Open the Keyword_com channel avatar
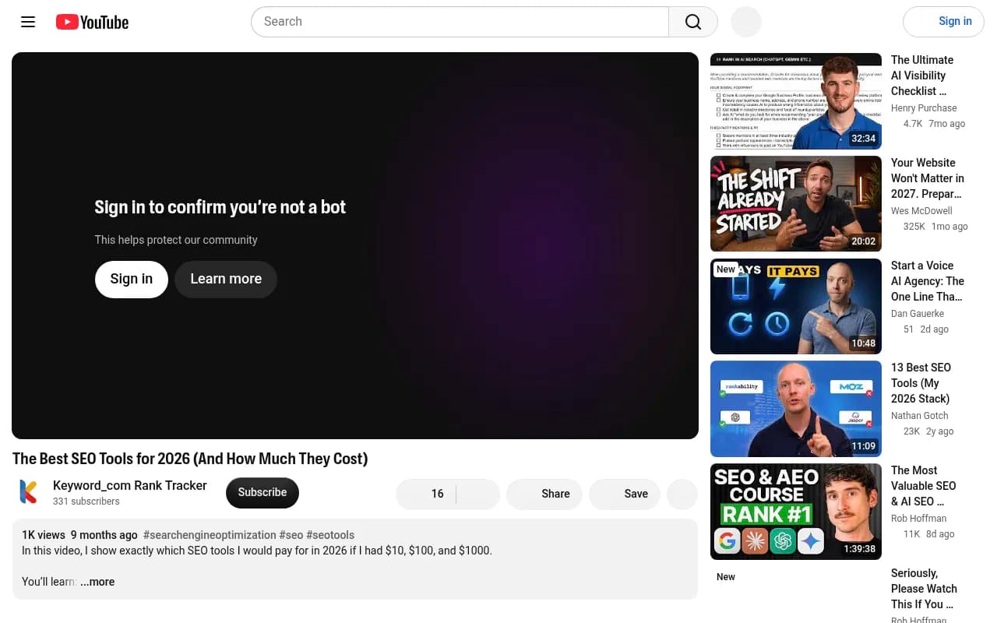 pos(28,492)
